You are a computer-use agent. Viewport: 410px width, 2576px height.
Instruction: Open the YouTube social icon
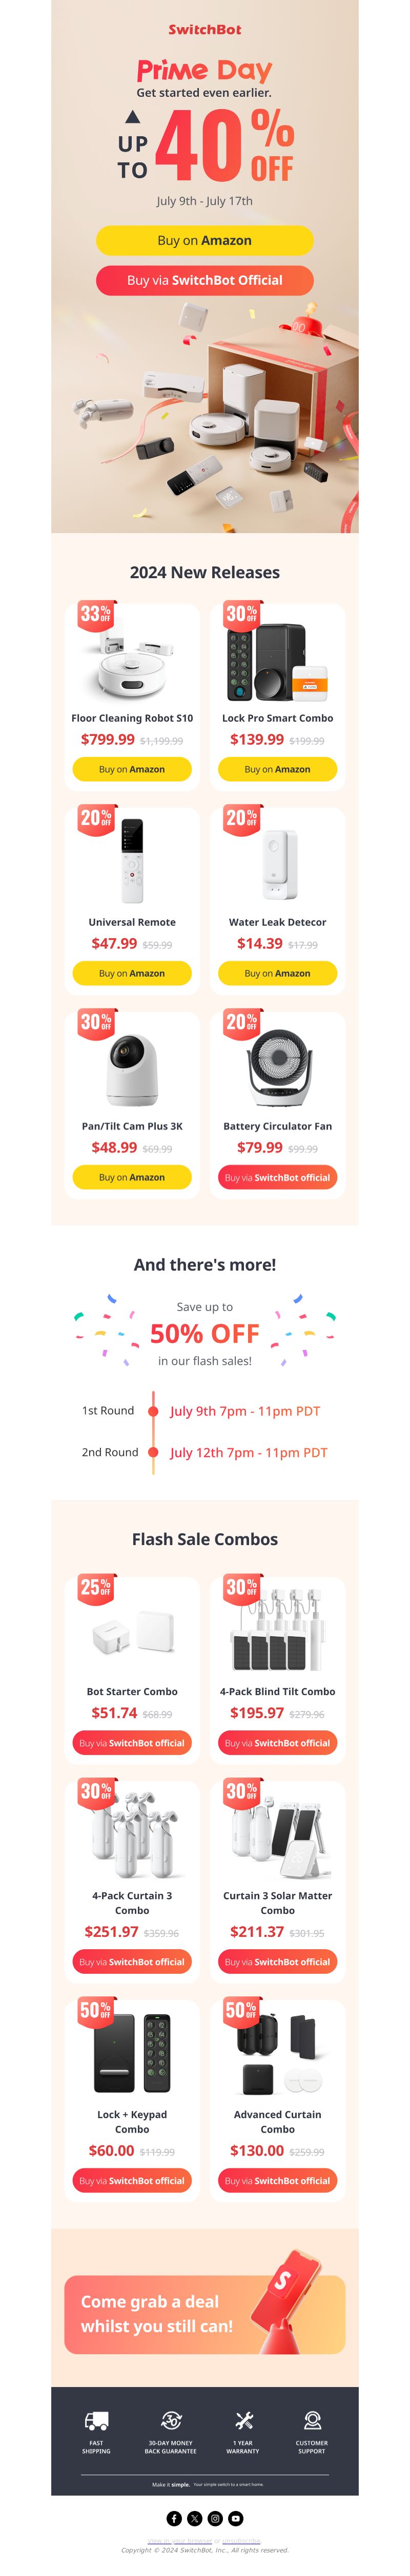[236, 2518]
